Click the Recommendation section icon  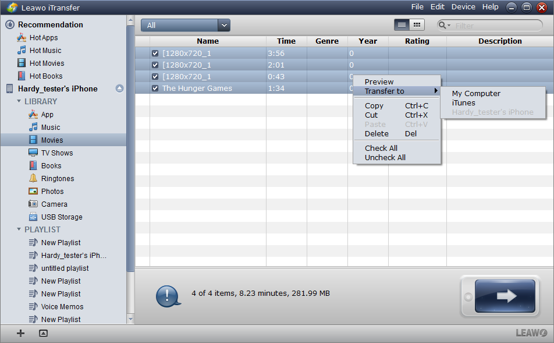(10, 24)
